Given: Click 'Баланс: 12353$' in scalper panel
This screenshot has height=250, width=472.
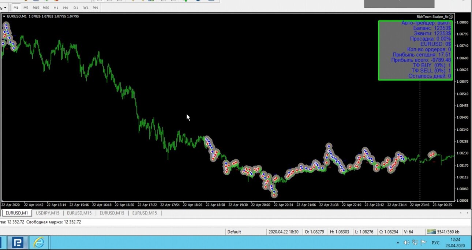Looking at the screenshot, I should (432, 28).
